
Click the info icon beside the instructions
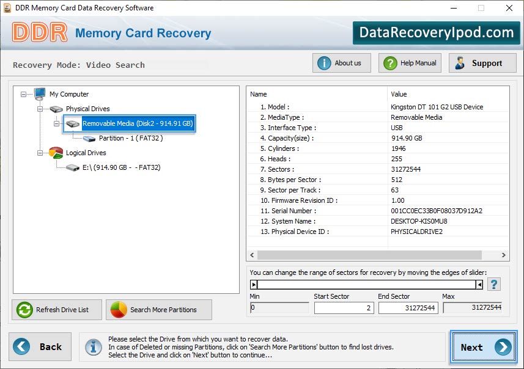[93, 346]
